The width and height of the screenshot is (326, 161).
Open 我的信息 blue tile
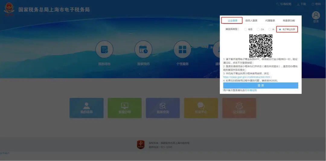[87, 108]
